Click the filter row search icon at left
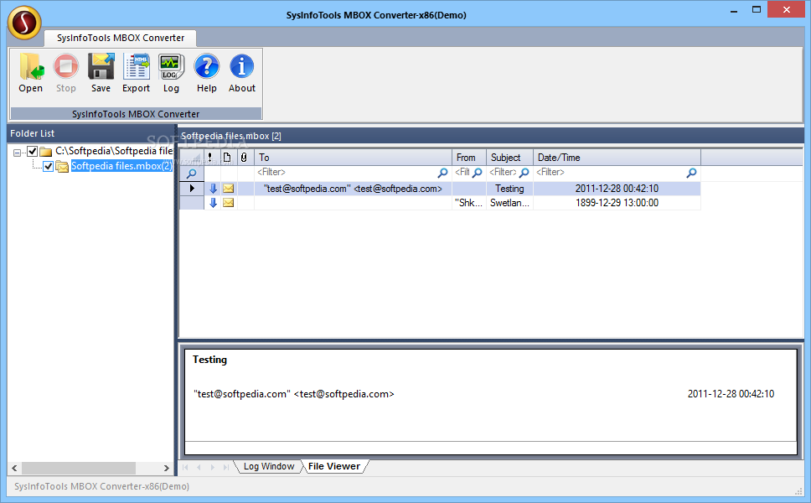This screenshot has height=503, width=811. tap(191, 174)
